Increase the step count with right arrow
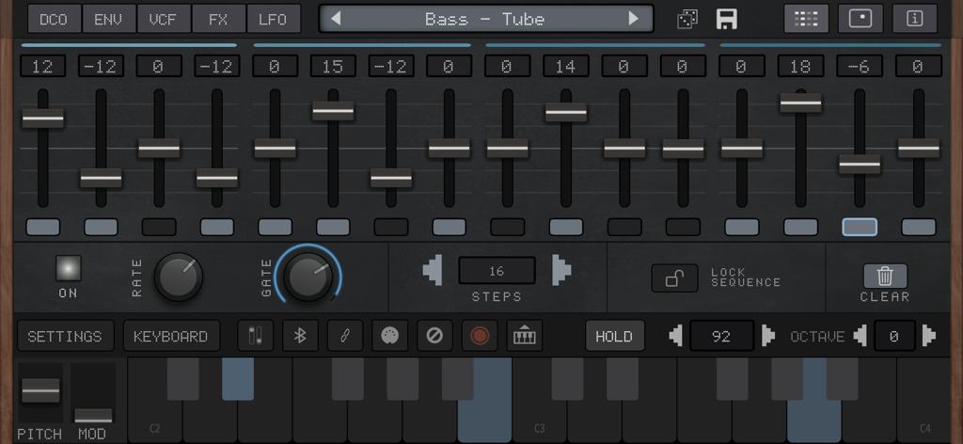 [x=561, y=271]
